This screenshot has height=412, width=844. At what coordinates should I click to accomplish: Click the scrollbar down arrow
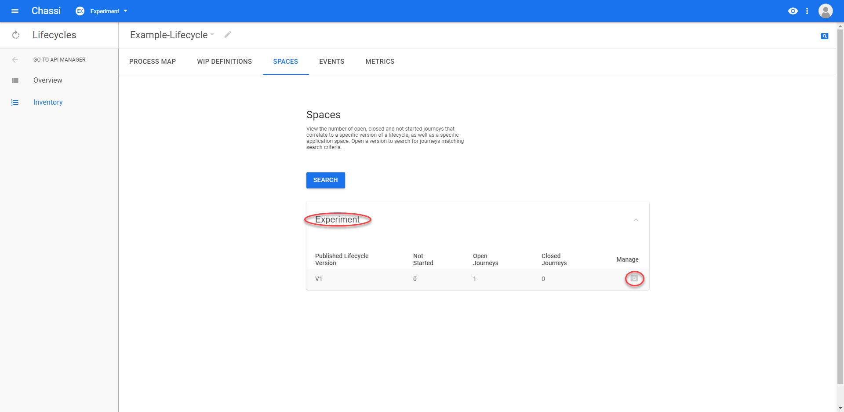point(840,408)
